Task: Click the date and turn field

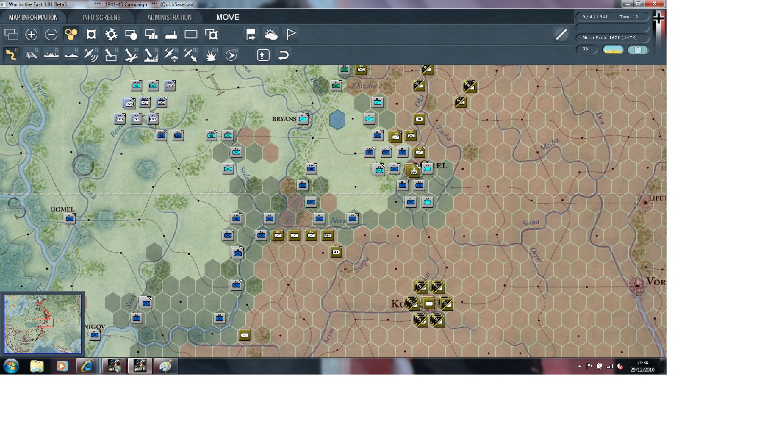Action: [612, 17]
